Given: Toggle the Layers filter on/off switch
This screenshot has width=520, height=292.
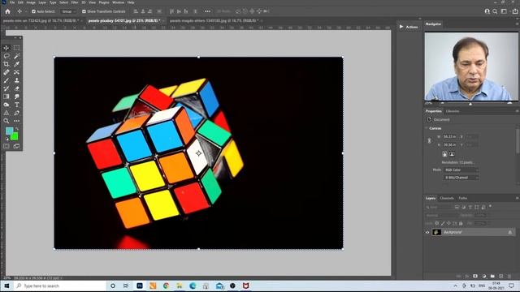Looking at the screenshot, I should 490,207.
